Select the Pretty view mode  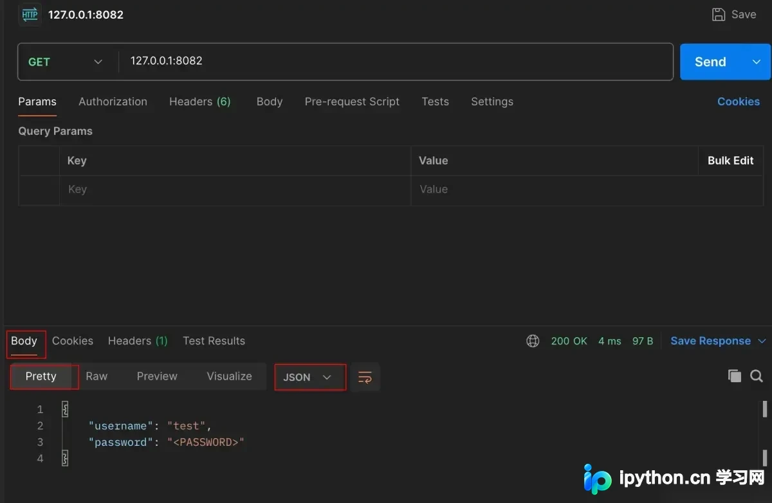41,376
